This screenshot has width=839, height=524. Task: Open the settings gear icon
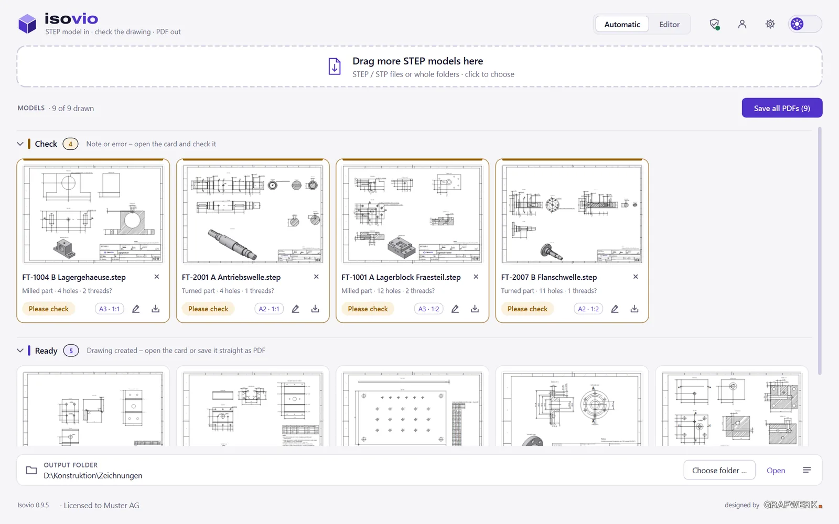pyautogui.click(x=770, y=24)
